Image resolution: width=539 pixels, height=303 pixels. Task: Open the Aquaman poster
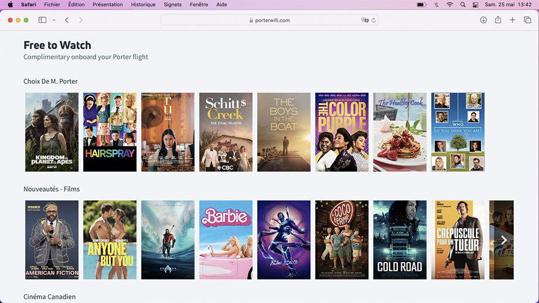point(168,240)
